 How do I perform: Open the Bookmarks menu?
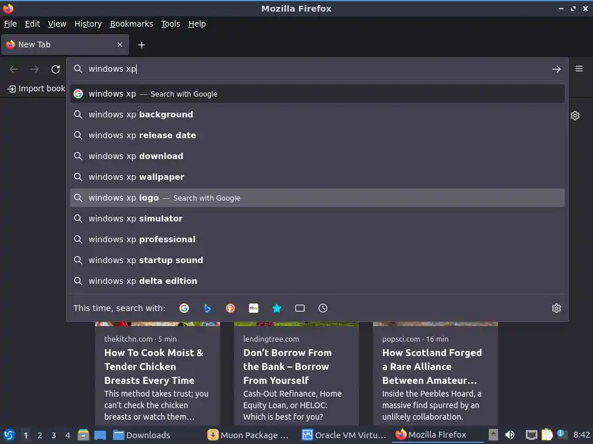[x=131, y=24]
